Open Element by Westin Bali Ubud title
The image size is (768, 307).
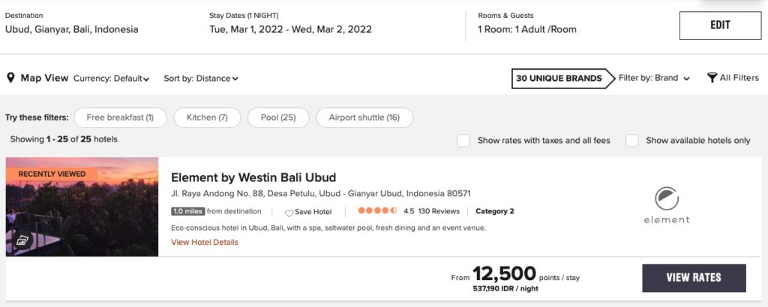[253, 177]
